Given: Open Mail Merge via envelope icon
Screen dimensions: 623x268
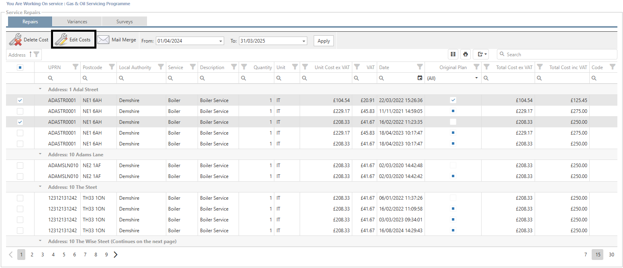Looking at the screenshot, I should pos(103,40).
